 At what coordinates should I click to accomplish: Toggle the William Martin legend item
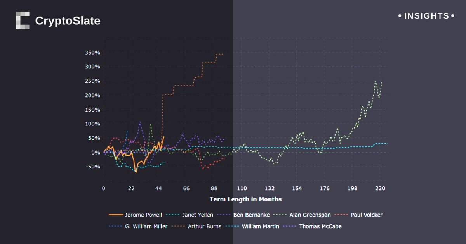[x=260, y=226]
